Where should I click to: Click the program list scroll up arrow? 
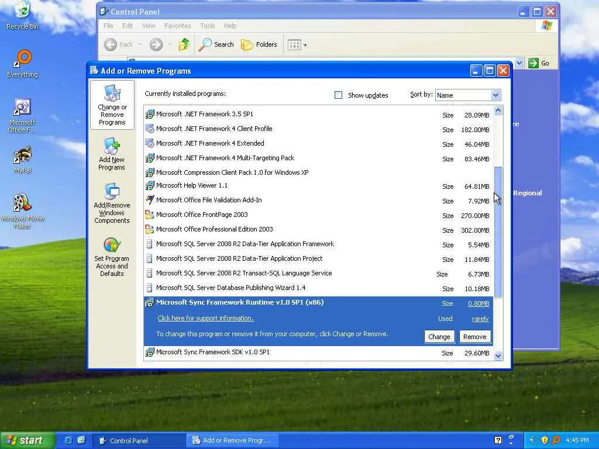point(498,110)
